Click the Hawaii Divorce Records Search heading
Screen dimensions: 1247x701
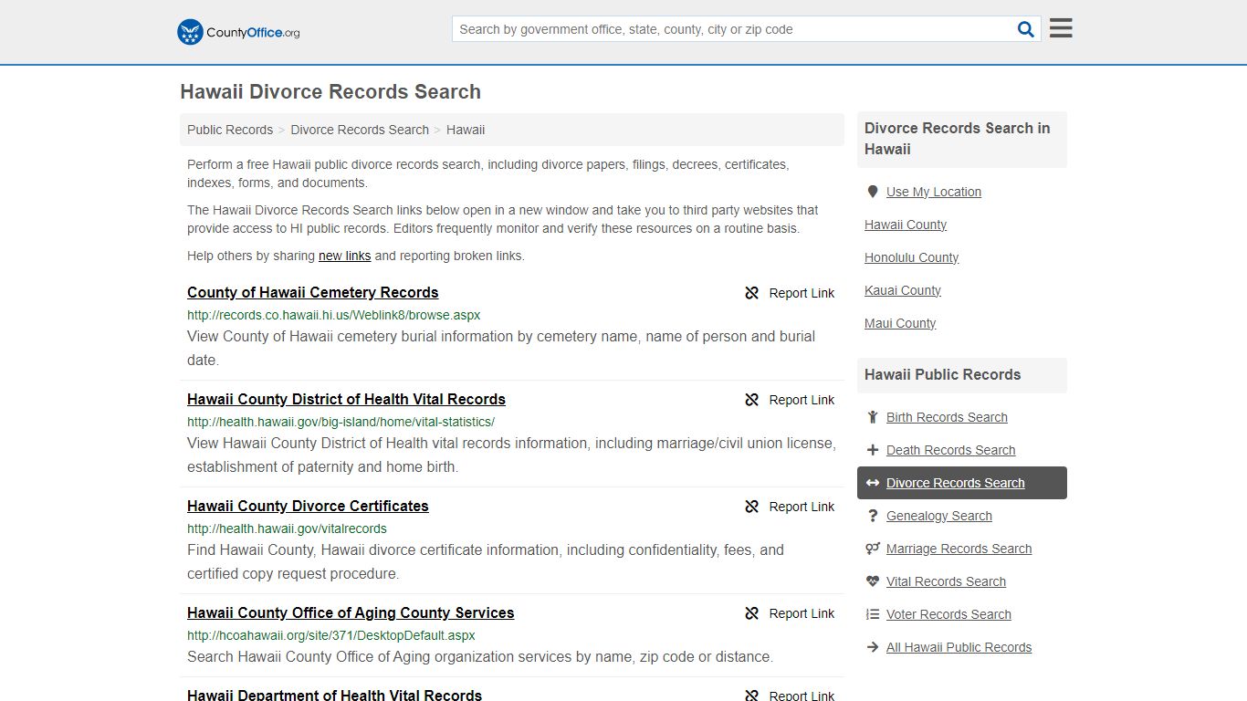pos(330,91)
